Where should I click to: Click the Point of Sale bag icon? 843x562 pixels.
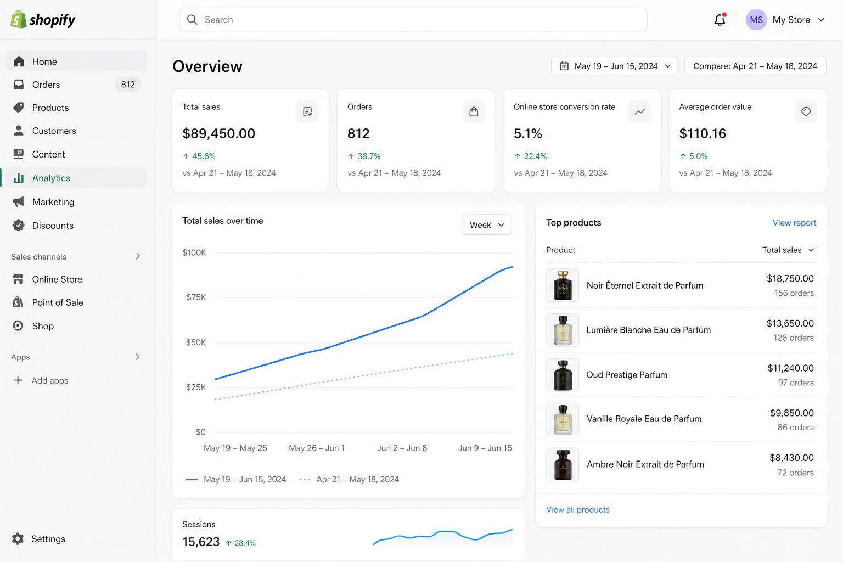(x=18, y=302)
